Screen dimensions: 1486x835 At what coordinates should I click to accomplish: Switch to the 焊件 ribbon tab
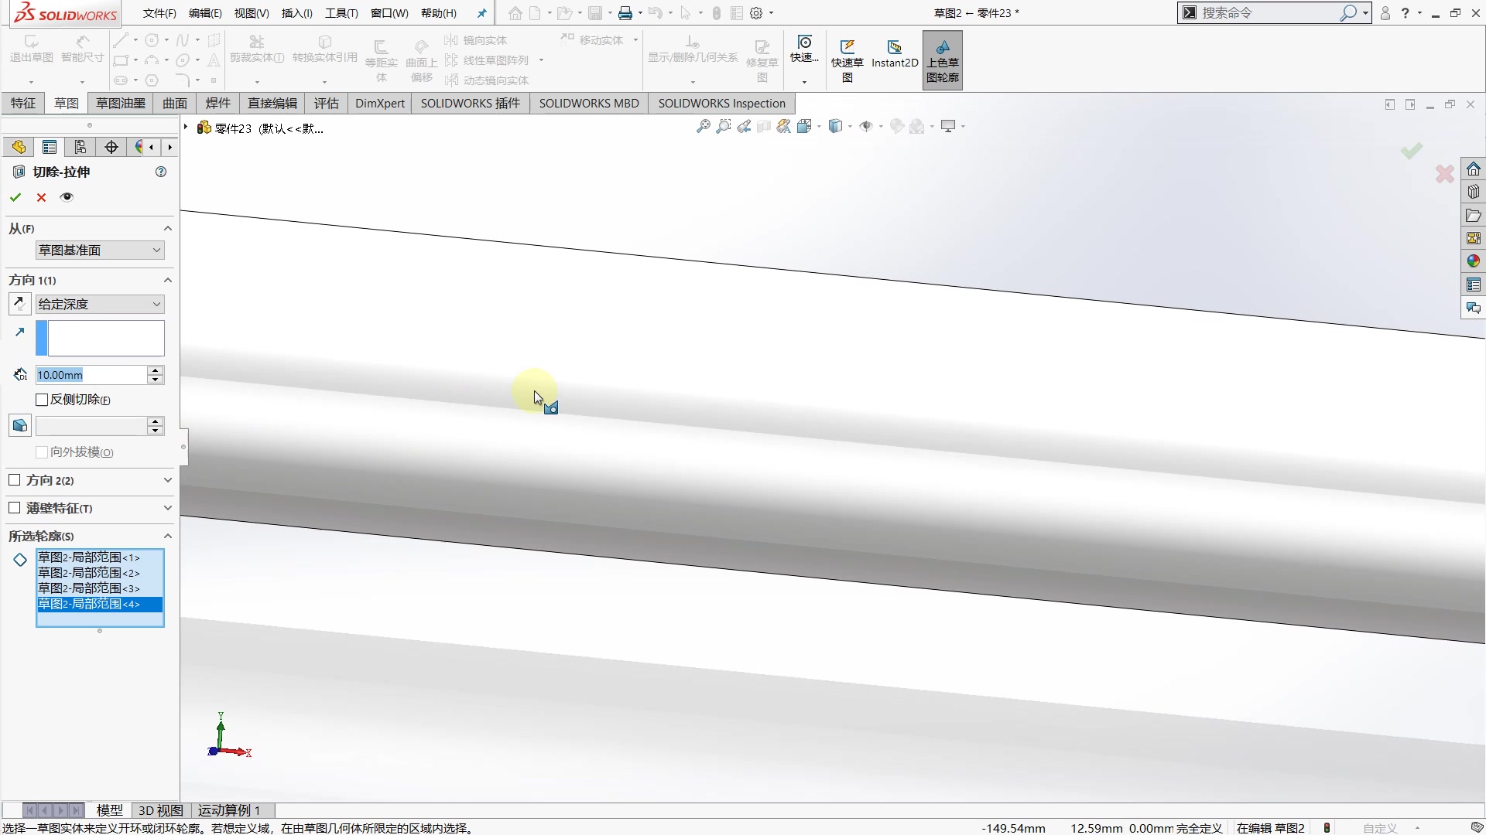pos(217,103)
